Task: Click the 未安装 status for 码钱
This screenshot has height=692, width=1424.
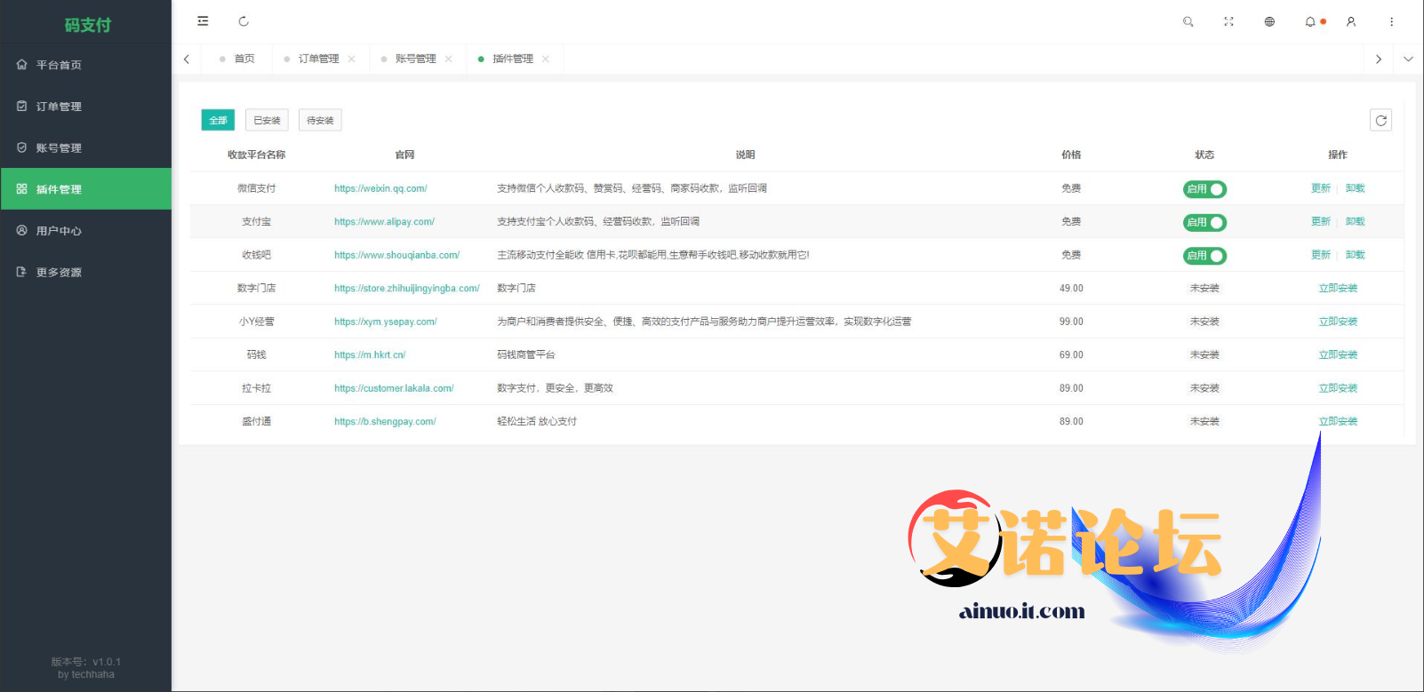Action: tap(1204, 354)
